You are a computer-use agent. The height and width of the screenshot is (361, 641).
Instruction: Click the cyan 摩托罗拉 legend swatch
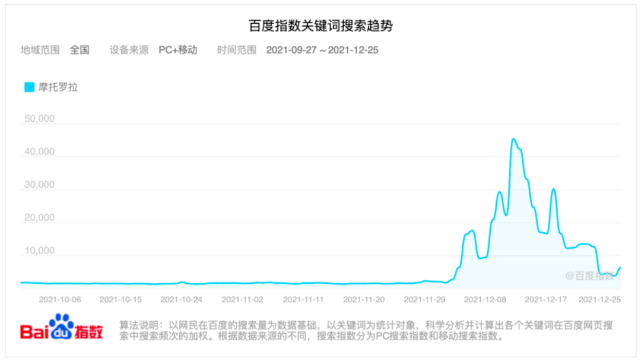(29, 87)
